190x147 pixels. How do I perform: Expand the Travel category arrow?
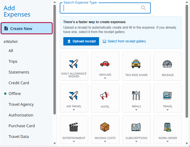[168, 110]
